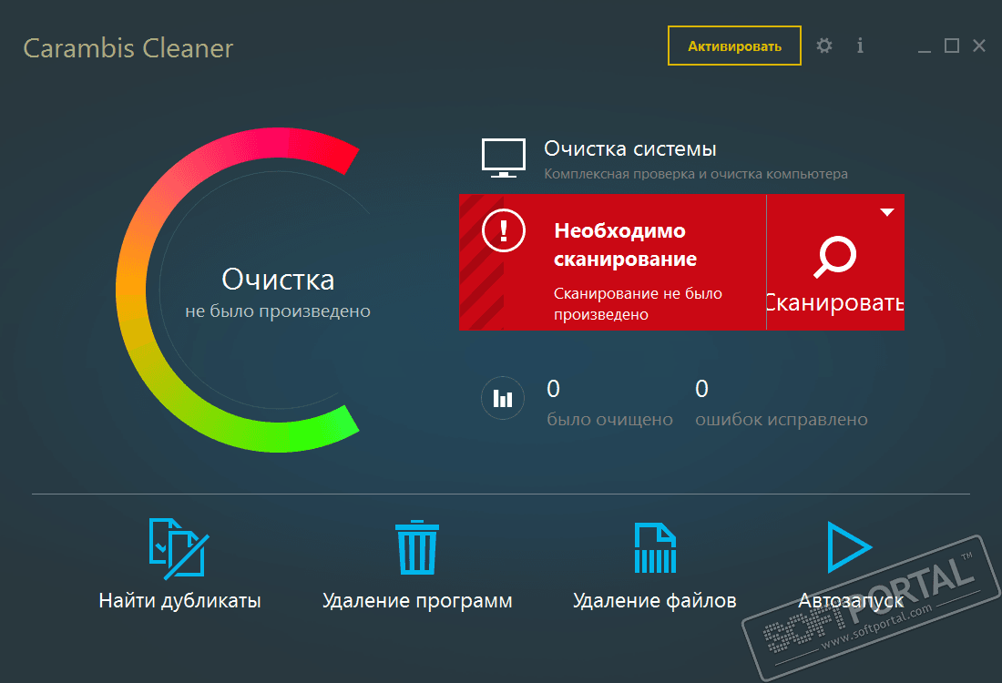Viewport: 1002px width, 683px height.
Task: Open the trash bin Удаление программ icon
Action: (417, 547)
